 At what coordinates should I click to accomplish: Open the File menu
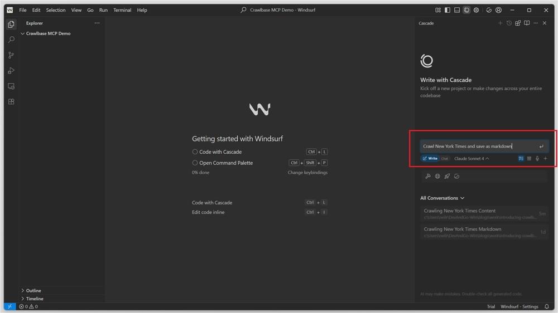[23, 10]
